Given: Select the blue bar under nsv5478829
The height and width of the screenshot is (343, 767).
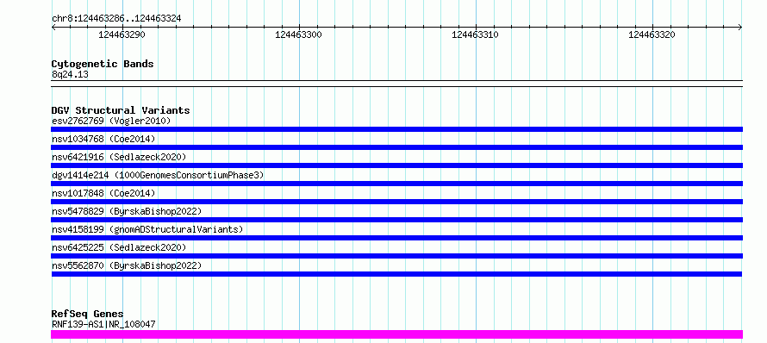Looking at the screenshot, I should pos(396,220).
